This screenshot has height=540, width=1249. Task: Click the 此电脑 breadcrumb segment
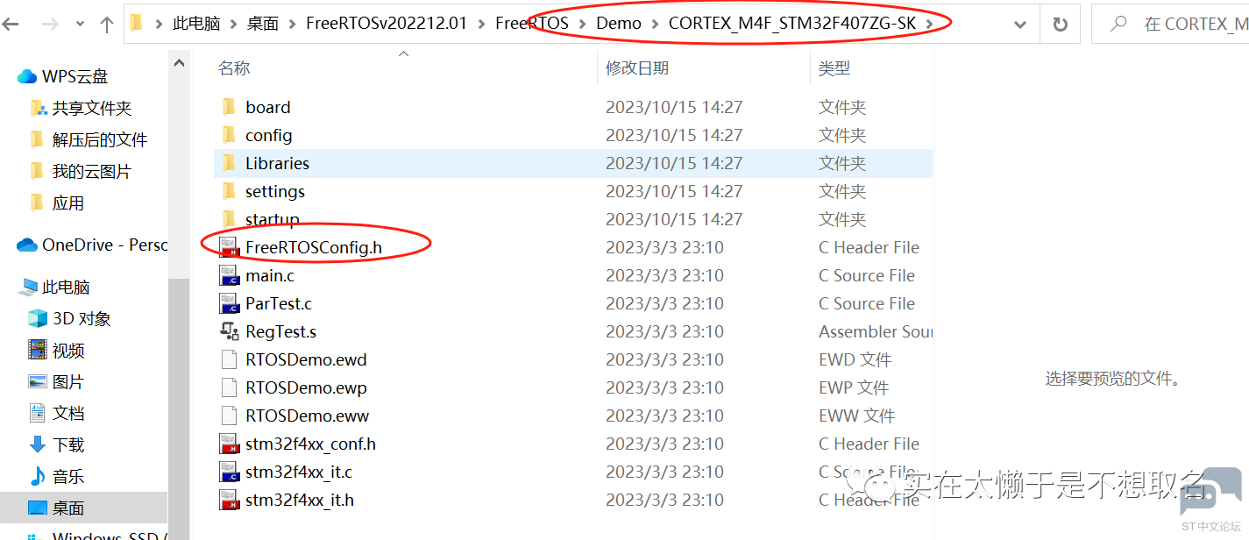[x=196, y=24]
